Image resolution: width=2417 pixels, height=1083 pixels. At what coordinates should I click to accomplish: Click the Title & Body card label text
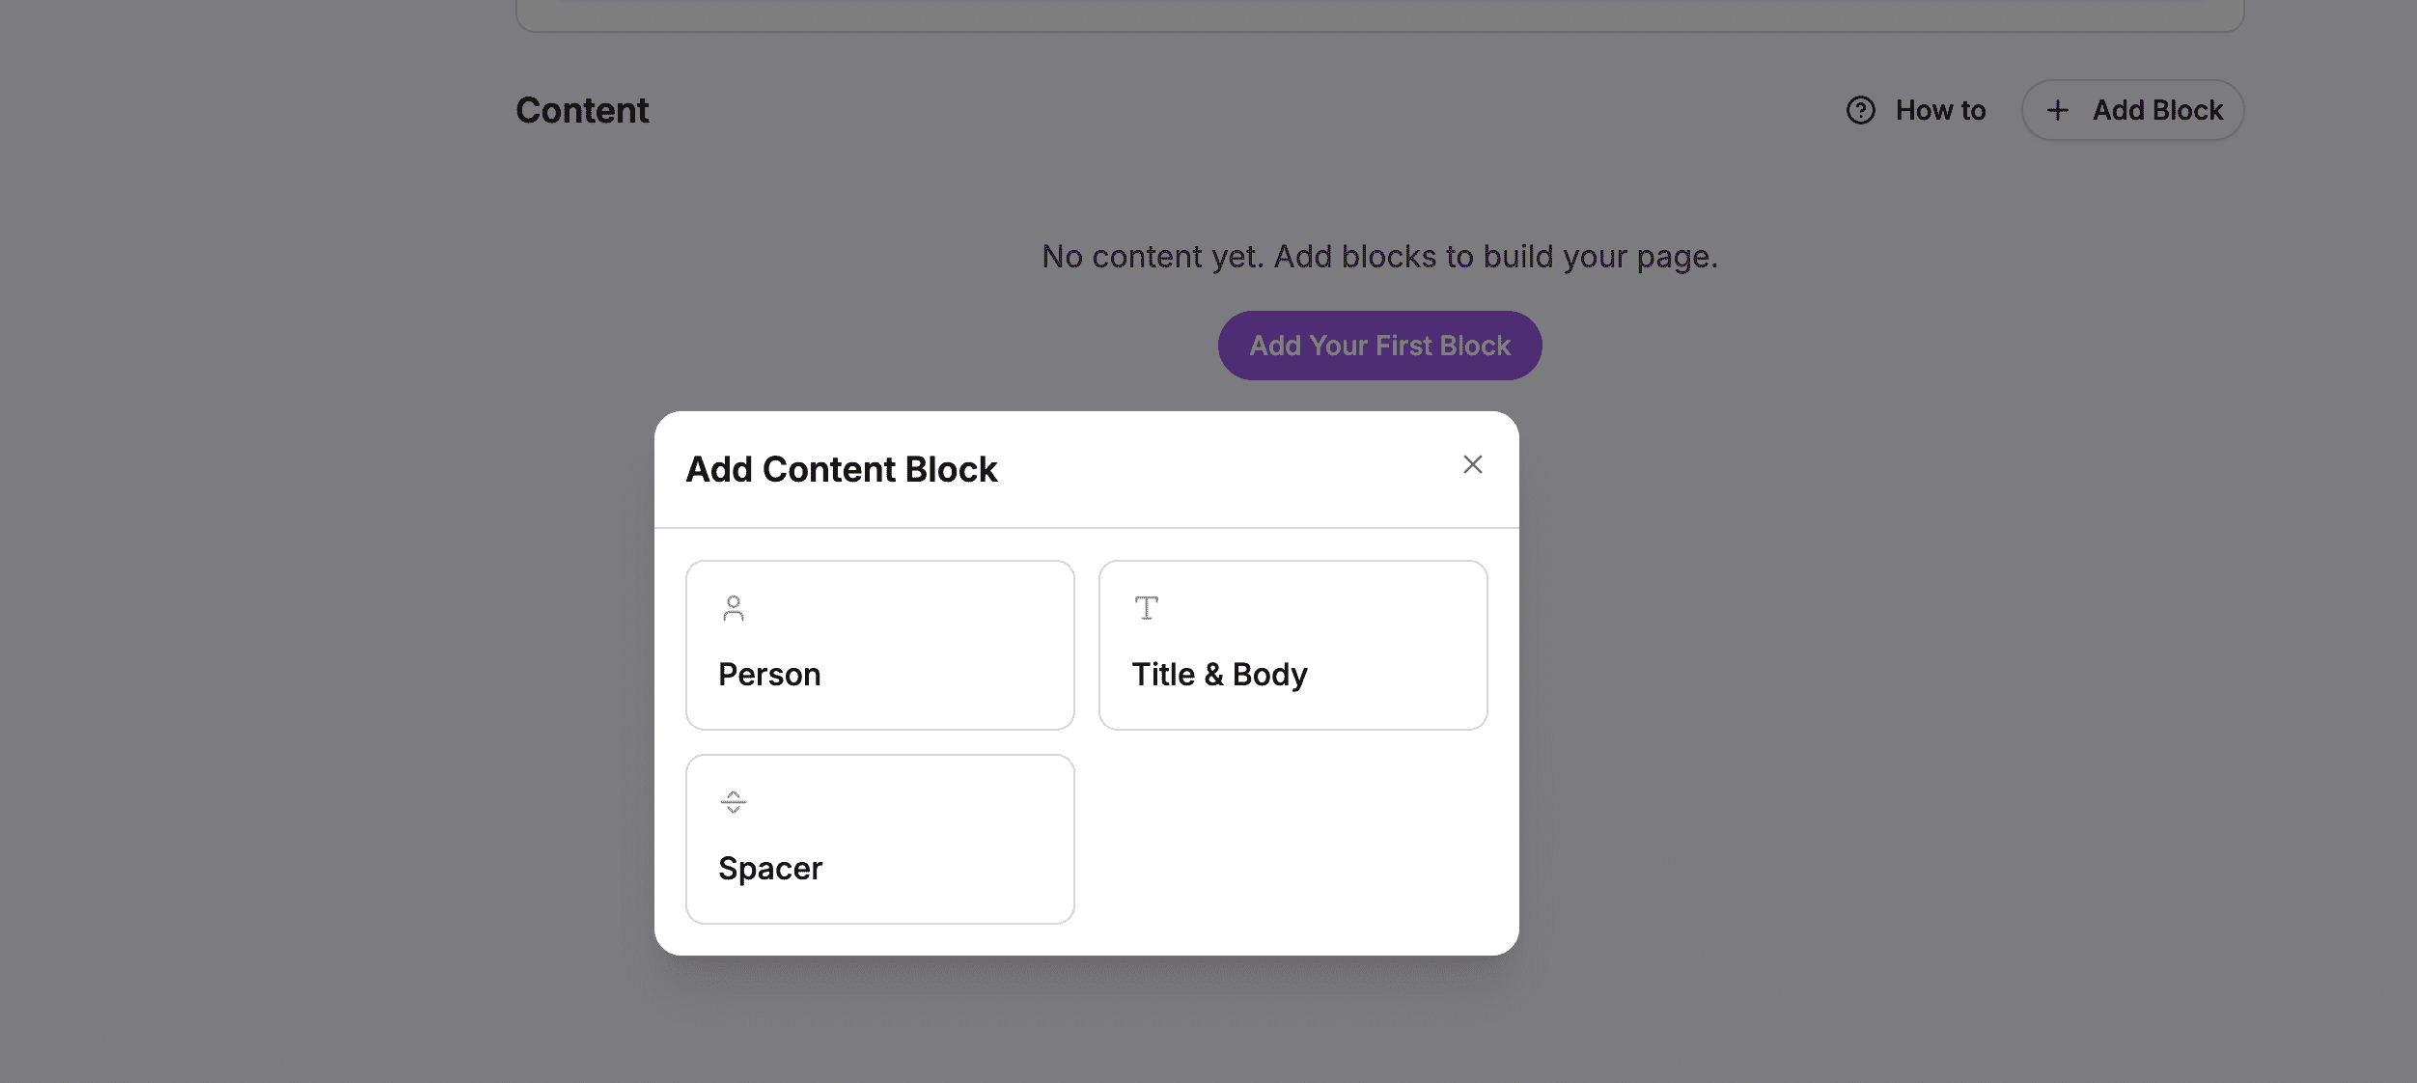pos(1218,674)
